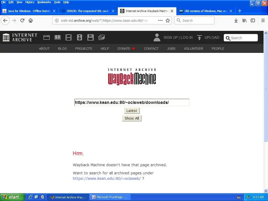Open the HELP page link
Viewport: 268px width, 201px height.
coord(105,48)
